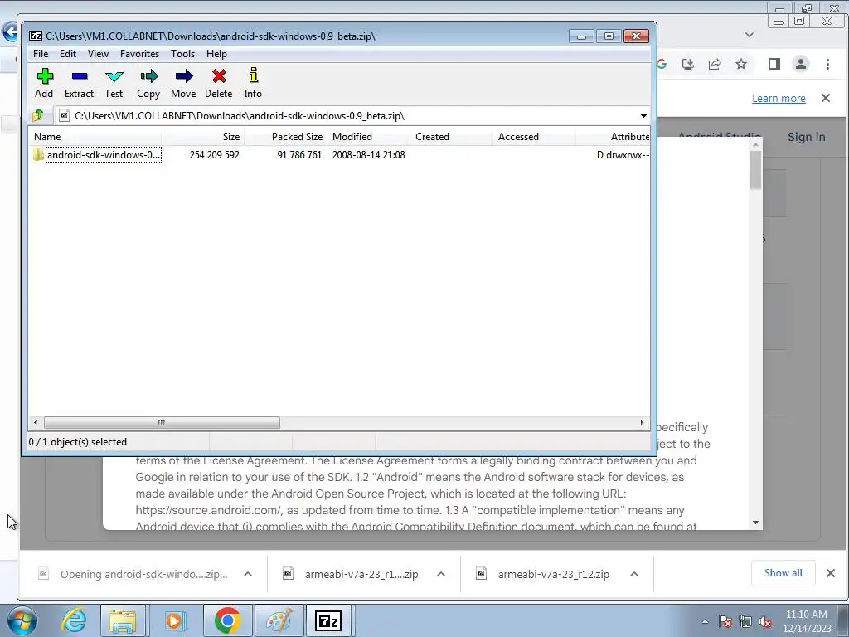Click modified date 2008-08-14 21:08
The height and width of the screenshot is (637, 849).
(368, 155)
